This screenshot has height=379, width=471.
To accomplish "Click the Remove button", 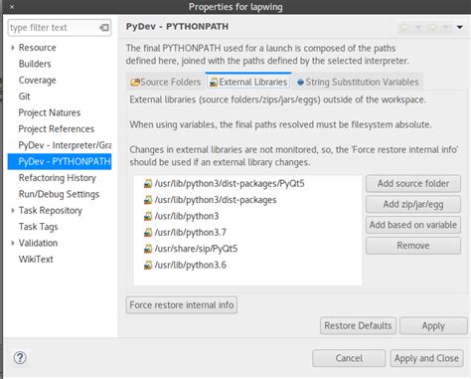I will (413, 246).
